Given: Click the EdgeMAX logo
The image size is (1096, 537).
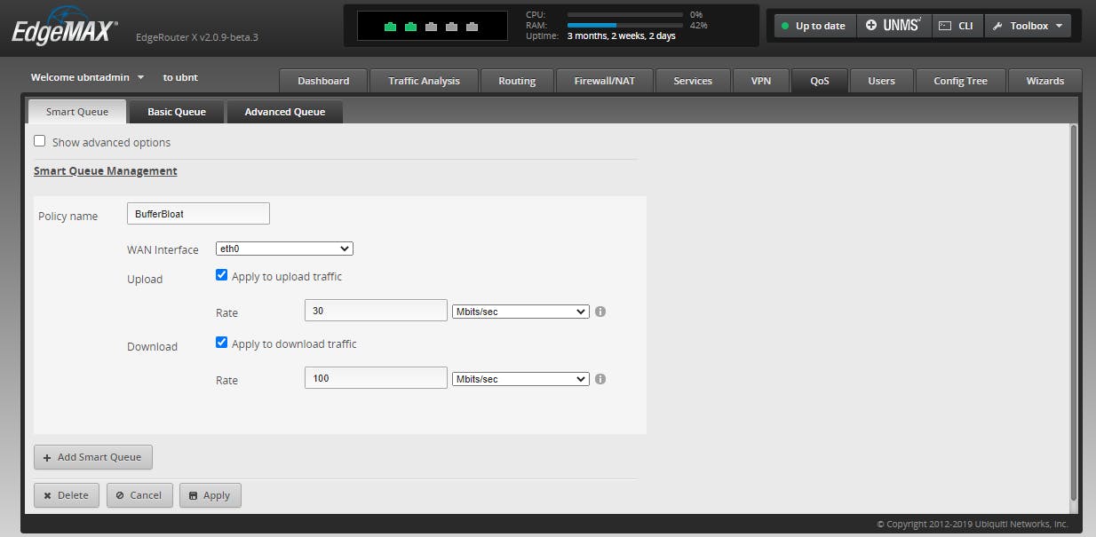Looking at the screenshot, I should (64, 27).
